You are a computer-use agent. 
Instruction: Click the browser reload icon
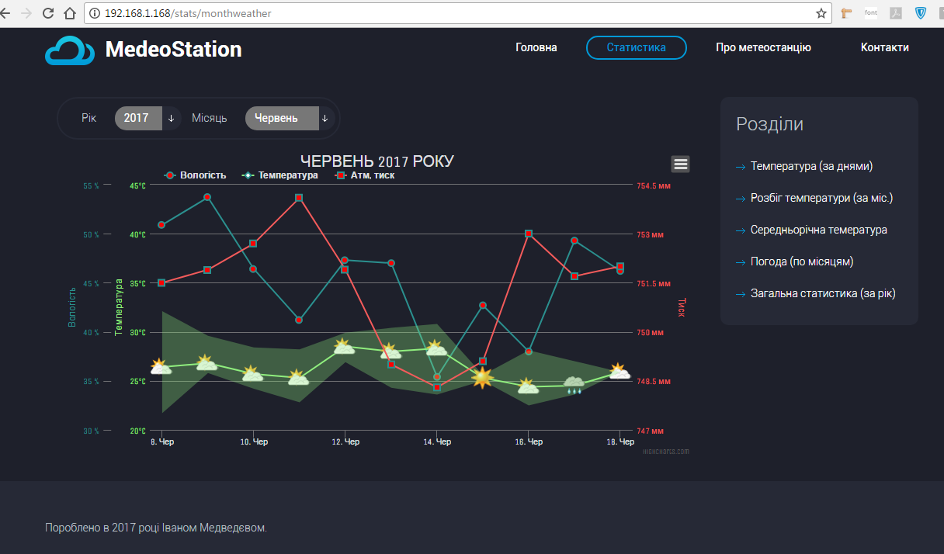click(48, 13)
